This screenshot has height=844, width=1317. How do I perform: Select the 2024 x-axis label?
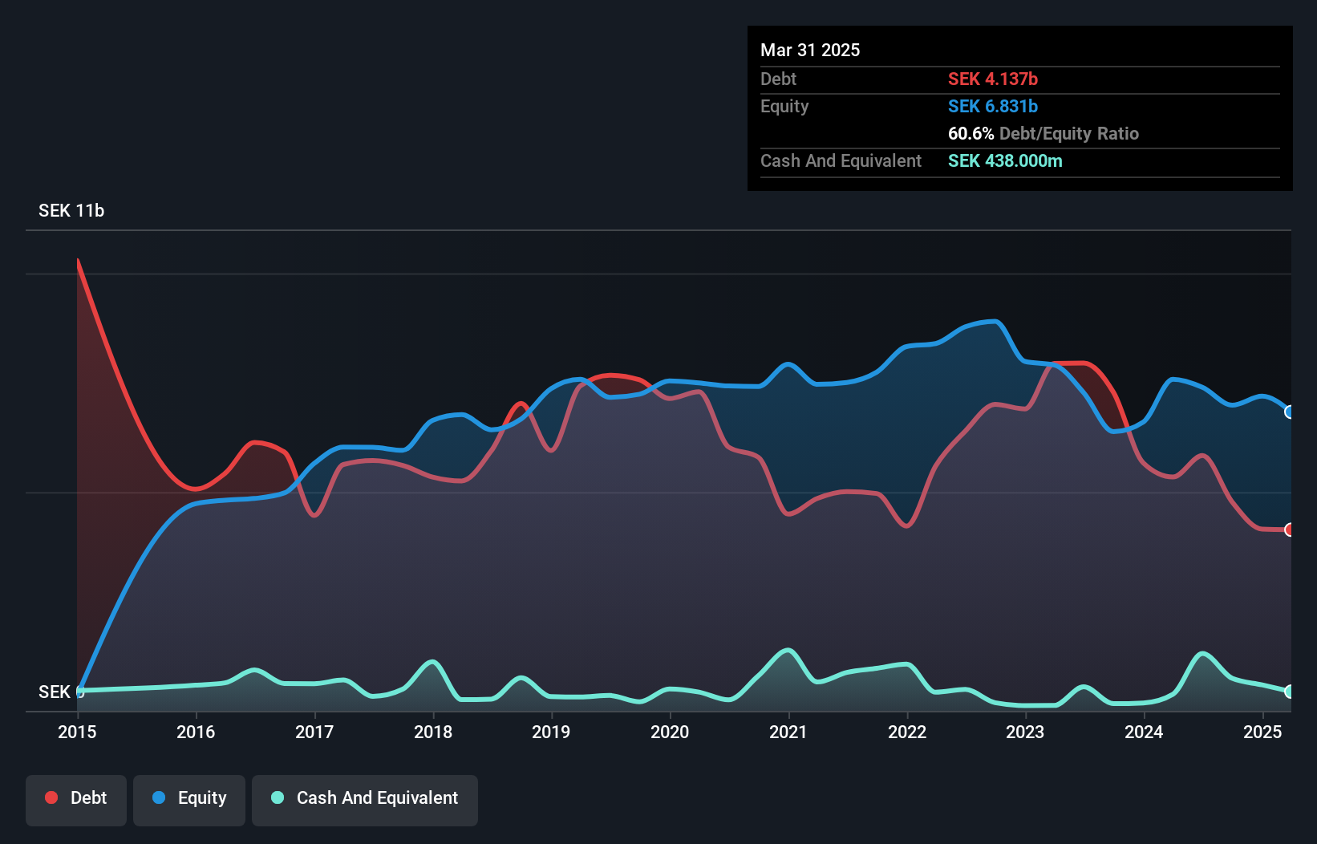(1144, 732)
